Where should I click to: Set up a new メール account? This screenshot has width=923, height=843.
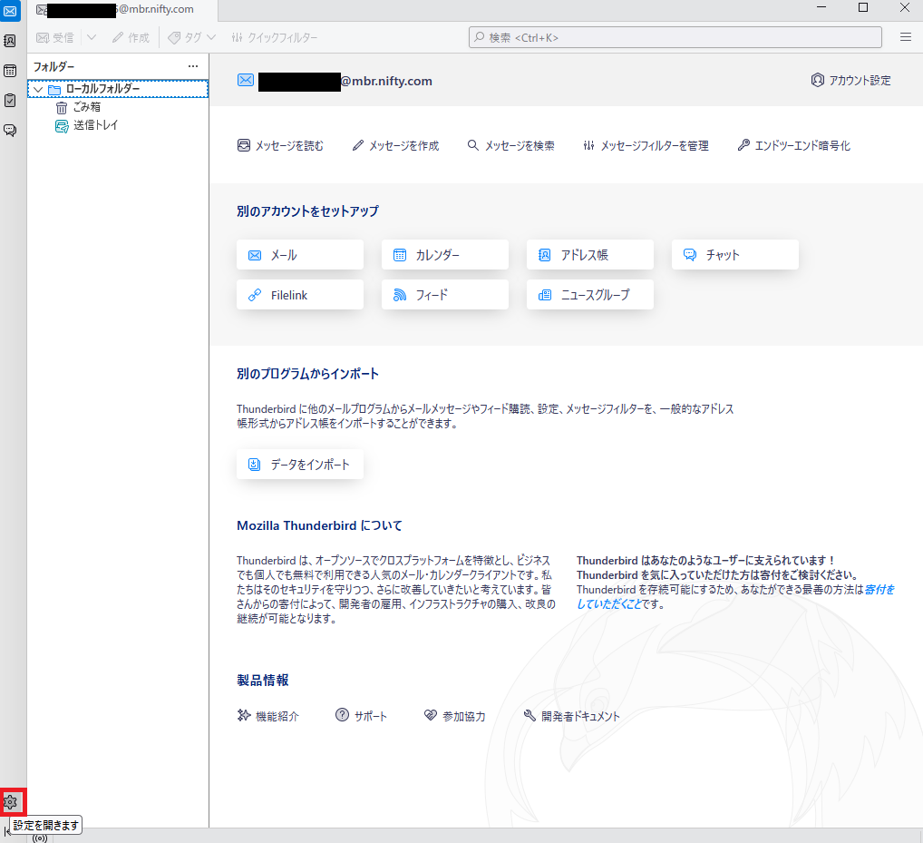click(x=299, y=255)
